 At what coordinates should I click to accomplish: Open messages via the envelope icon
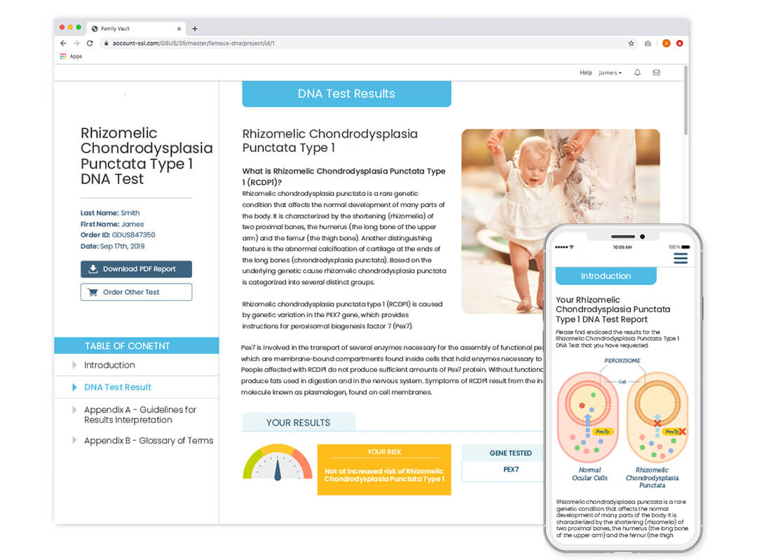click(657, 72)
